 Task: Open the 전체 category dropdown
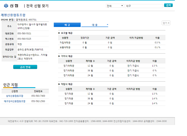[115, 6]
